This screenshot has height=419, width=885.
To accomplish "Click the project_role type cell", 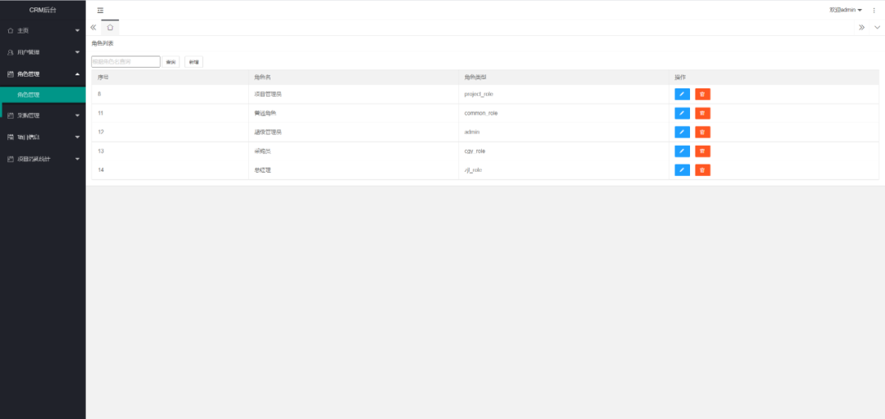I will pos(564,94).
